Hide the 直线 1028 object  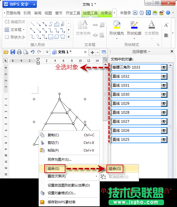coord(164,113)
